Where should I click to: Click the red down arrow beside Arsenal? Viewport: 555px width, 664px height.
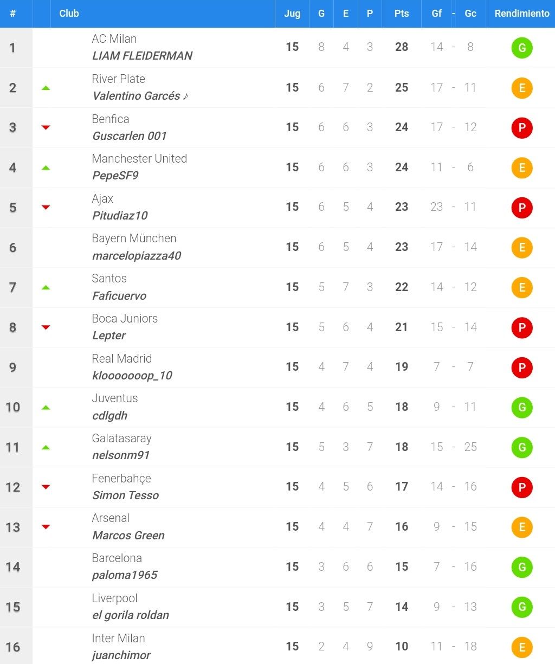pos(46,527)
